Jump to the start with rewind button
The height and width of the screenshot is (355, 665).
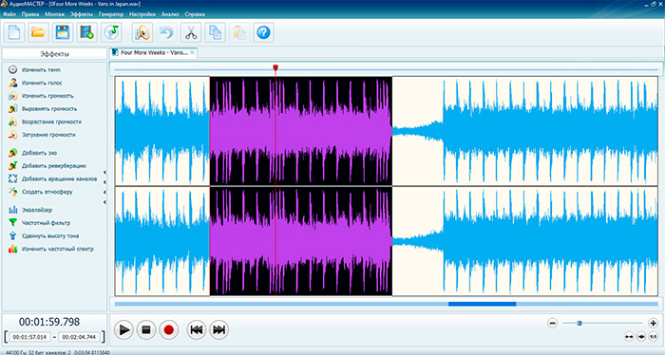(197, 329)
